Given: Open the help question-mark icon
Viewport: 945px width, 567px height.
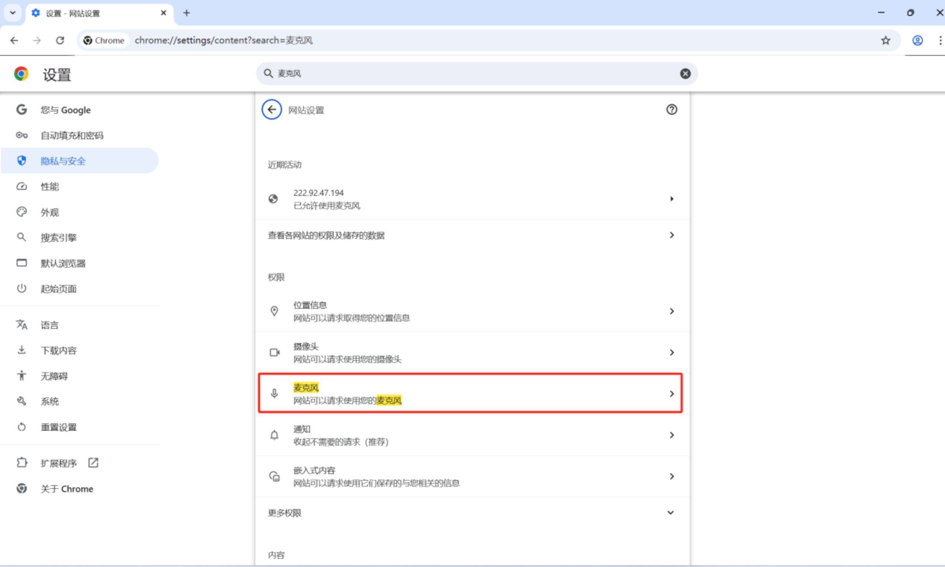Looking at the screenshot, I should pos(671,110).
